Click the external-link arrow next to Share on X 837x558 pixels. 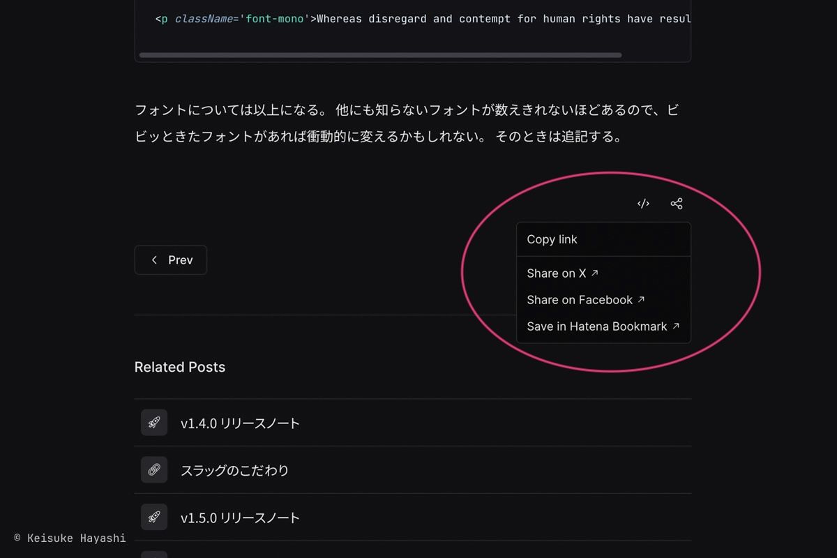point(594,273)
